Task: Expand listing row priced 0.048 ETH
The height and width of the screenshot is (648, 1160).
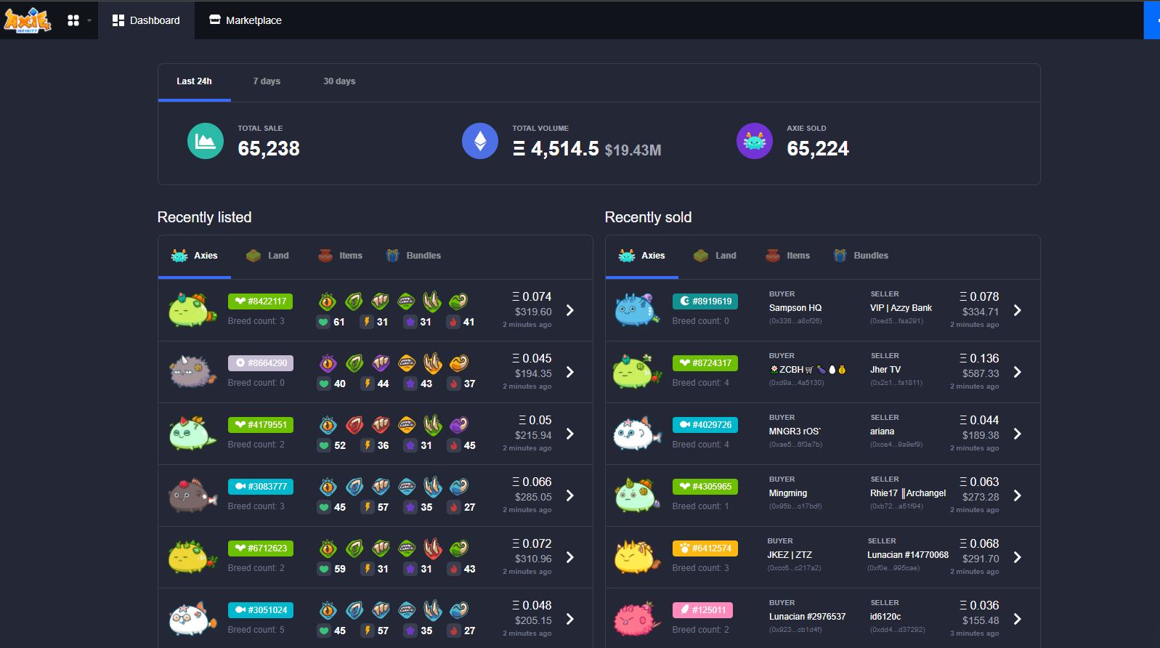Action: 570,619
